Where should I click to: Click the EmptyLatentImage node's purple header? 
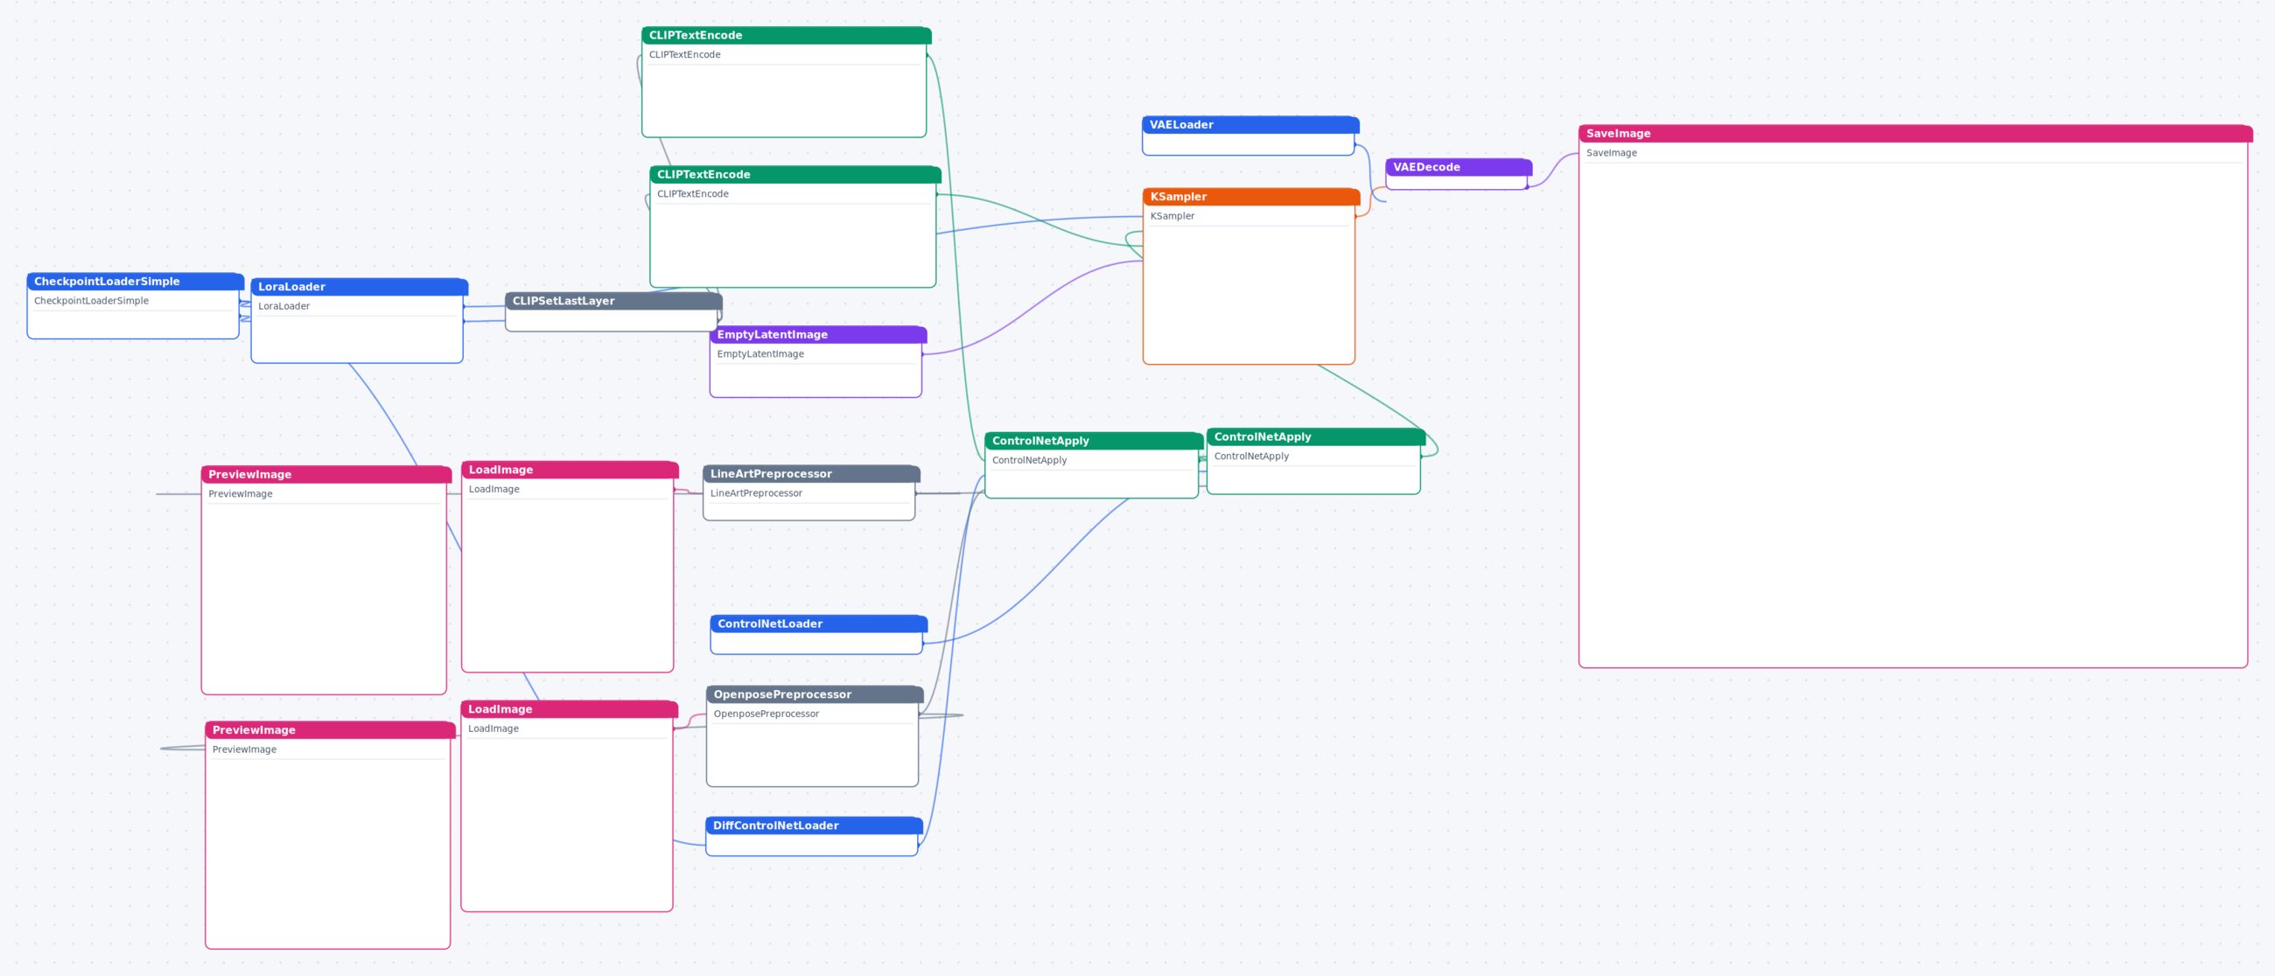click(819, 334)
